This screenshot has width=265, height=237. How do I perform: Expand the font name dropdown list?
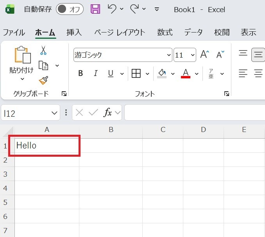[x=169, y=55]
